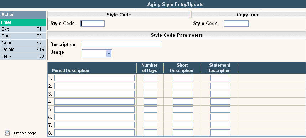Screen dimensions: 306x138
Task: Click Statement Description field in row 3
Action: pyautogui.click(x=221, y=94)
